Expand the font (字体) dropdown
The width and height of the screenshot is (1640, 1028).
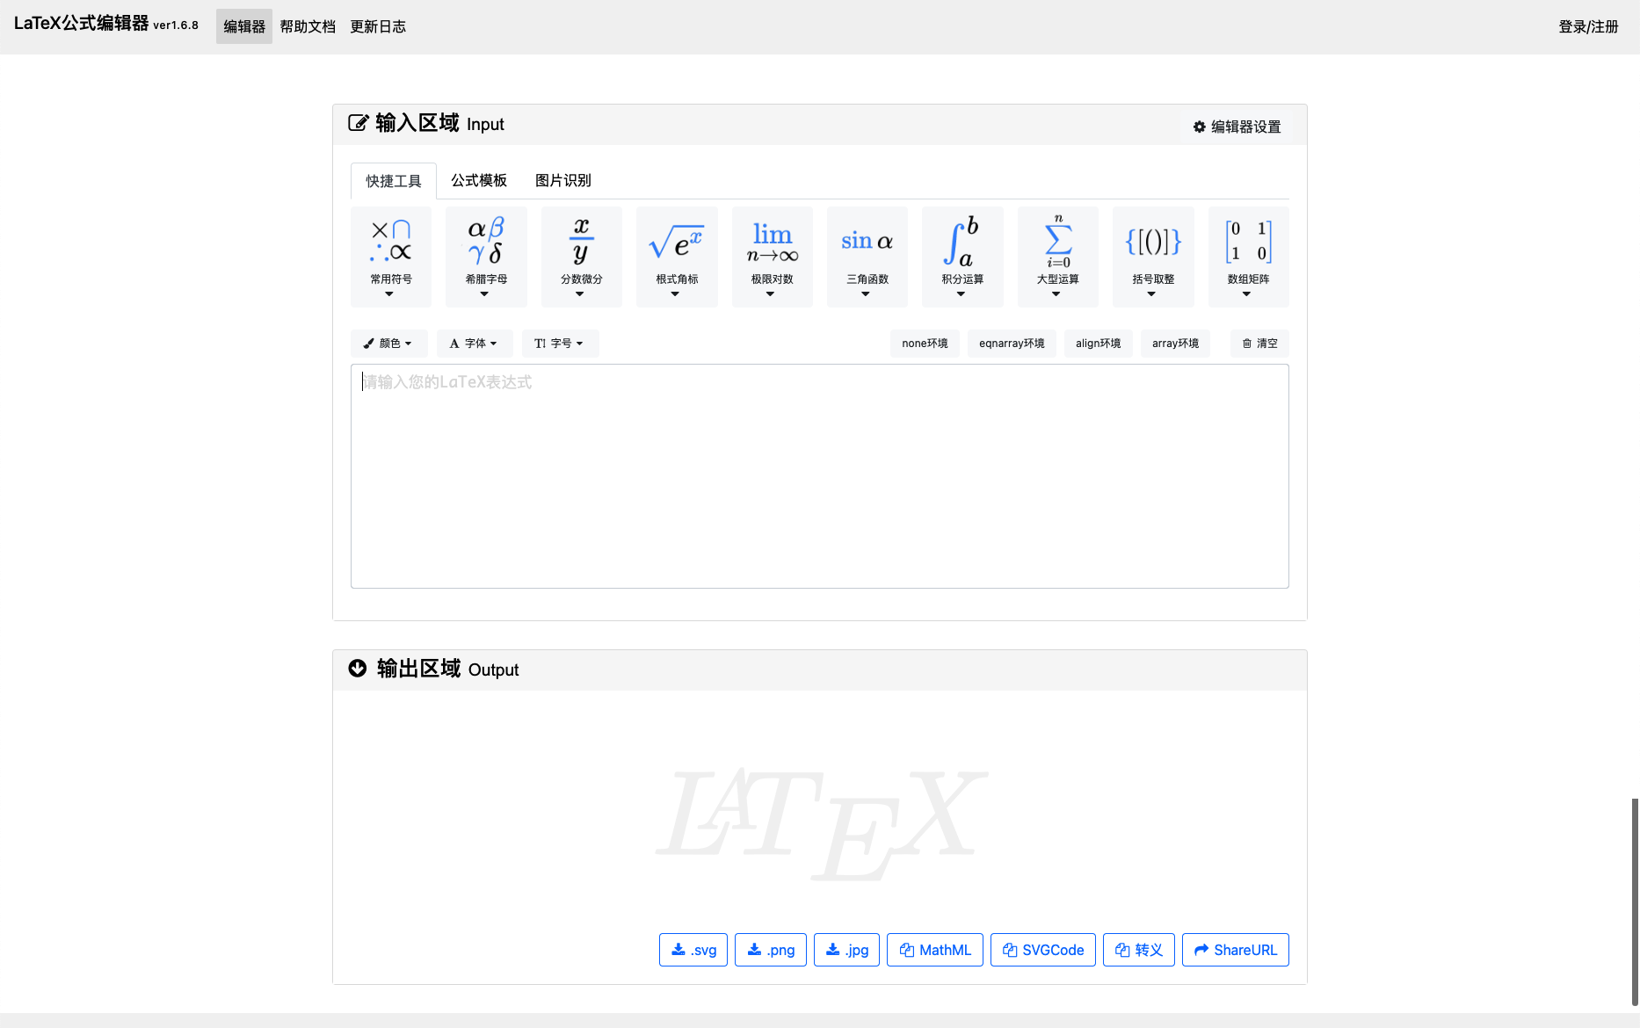pyautogui.click(x=474, y=344)
